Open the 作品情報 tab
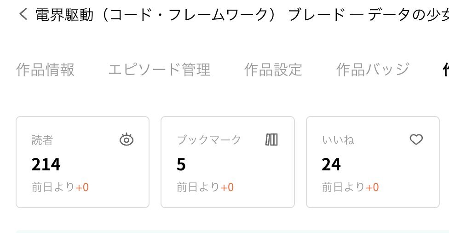The height and width of the screenshot is (233, 449). tap(45, 70)
